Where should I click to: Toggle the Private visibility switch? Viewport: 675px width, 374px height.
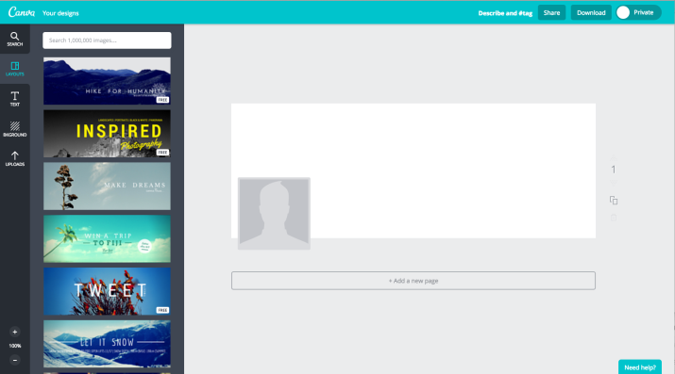638,12
